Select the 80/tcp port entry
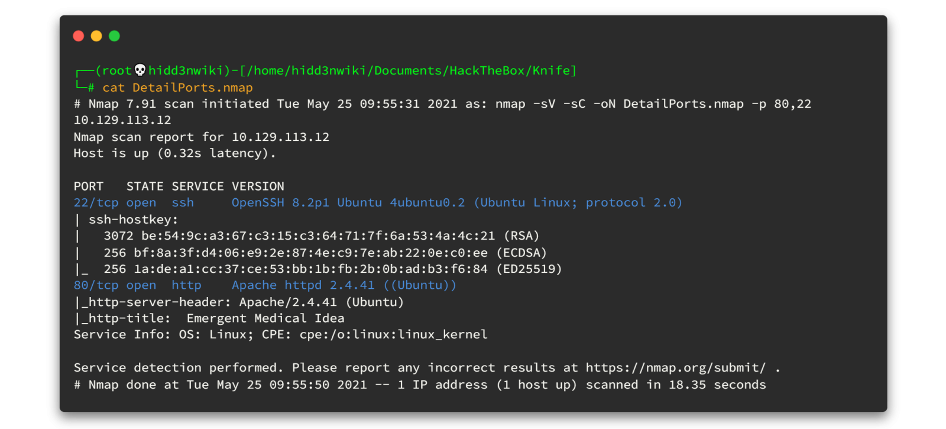Screen dimensions: 946x429 [96, 285]
